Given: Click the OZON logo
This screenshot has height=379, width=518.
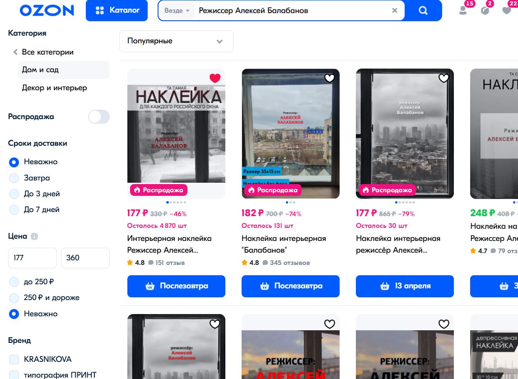Looking at the screenshot, I should click(x=47, y=10).
